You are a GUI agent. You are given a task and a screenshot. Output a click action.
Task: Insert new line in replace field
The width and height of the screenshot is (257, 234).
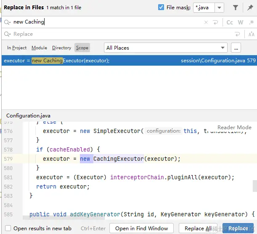[237, 34]
